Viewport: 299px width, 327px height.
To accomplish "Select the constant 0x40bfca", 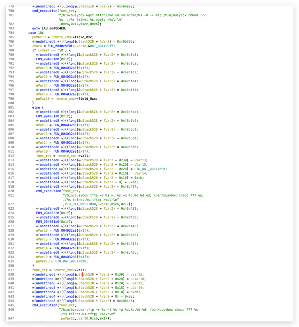I will 129,63.
